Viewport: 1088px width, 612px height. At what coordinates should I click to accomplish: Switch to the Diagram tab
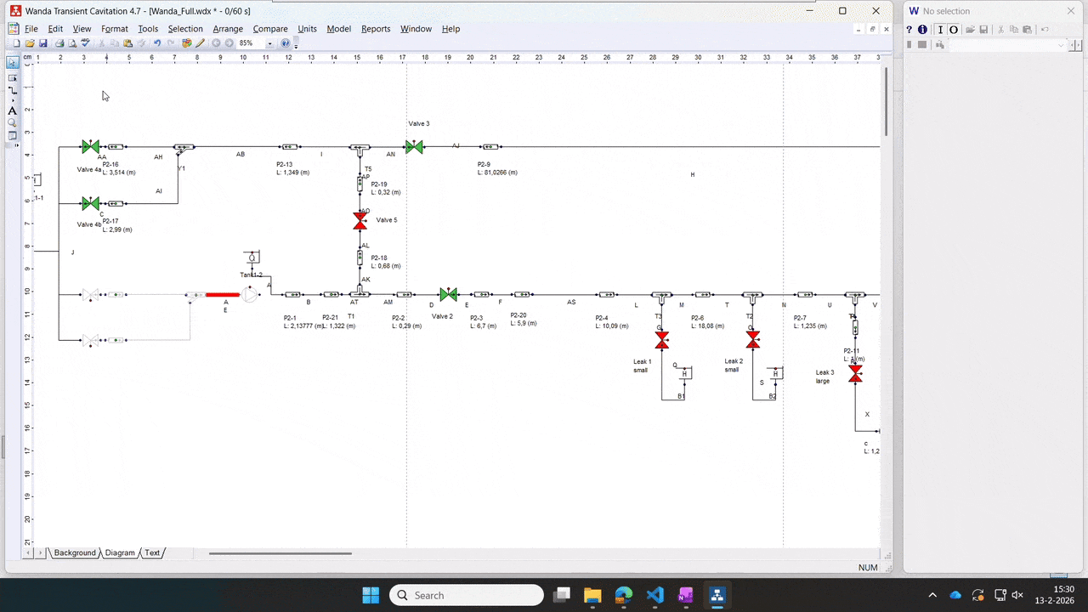tap(120, 552)
